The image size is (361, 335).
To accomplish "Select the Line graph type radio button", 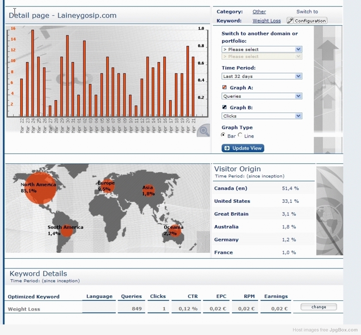I will [240, 135].
